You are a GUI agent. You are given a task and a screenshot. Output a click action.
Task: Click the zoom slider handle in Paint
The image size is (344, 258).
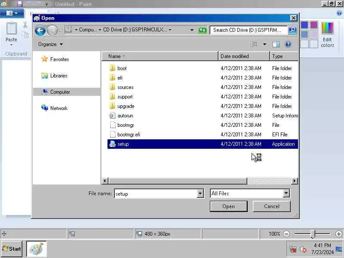[313, 234]
